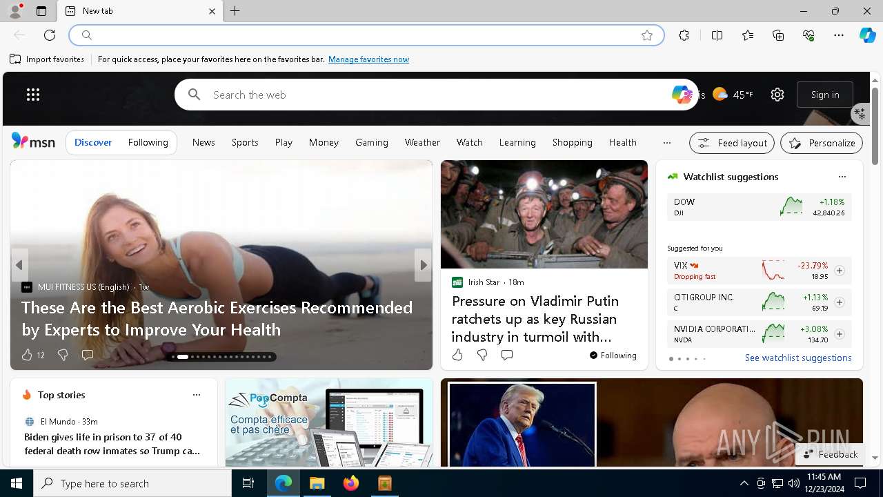883x497 pixels.
Task: Open the News category
Action: [204, 142]
